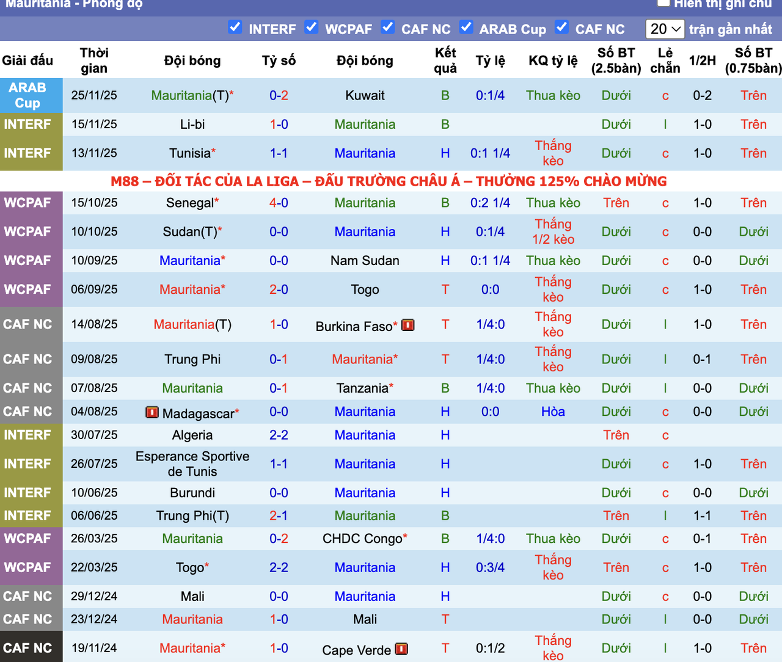The image size is (782, 662).
Task: Click the red card icon next to Madagascar
Action: [152, 412]
